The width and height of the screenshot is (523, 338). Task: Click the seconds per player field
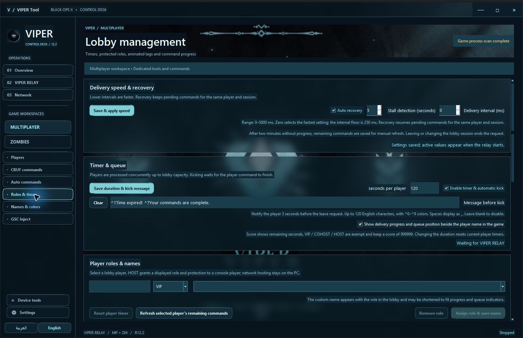pyautogui.click(x=424, y=188)
